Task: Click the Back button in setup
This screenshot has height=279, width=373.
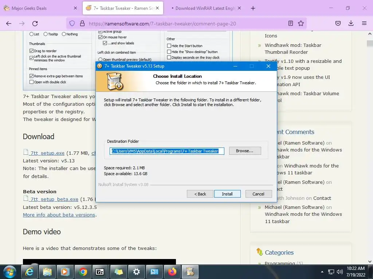Action: [x=200, y=194]
